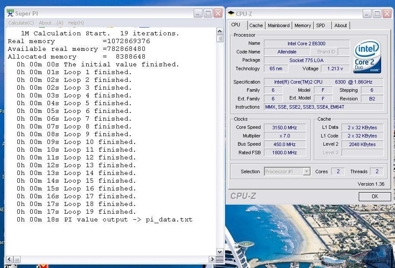This screenshot has height=268, width=395.
Task: Click the Rated FSB value '1800.0 MHz'
Action: click(285, 153)
